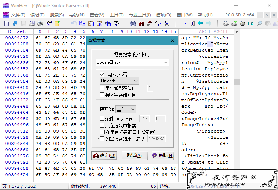Open the Properties checklist icon
The image size is (278, 190).
tap(49, 23)
